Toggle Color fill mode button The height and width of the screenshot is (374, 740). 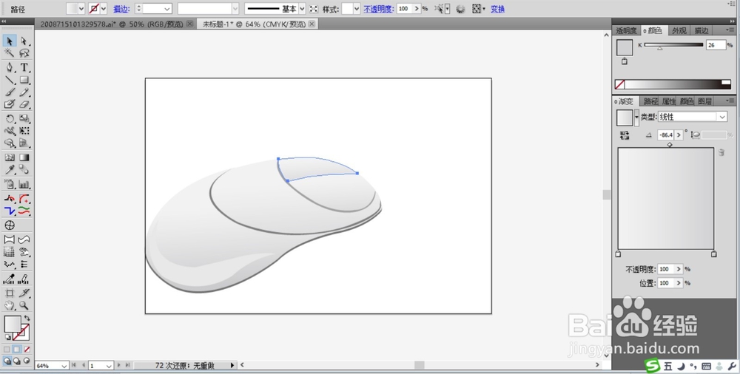point(7,350)
